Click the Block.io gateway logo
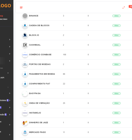The width and height of the screenshot is (132, 140). 25,35
